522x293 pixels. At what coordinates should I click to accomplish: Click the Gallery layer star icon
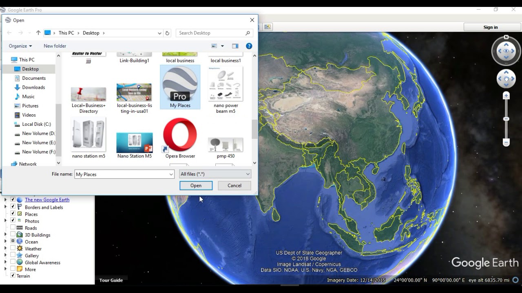coord(20,256)
